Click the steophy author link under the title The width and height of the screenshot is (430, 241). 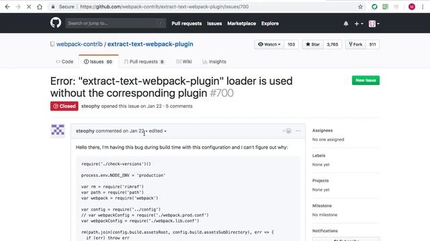point(91,106)
